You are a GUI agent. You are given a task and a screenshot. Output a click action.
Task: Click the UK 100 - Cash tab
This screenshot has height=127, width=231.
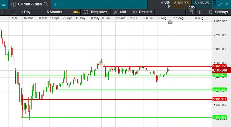coord(30,4)
